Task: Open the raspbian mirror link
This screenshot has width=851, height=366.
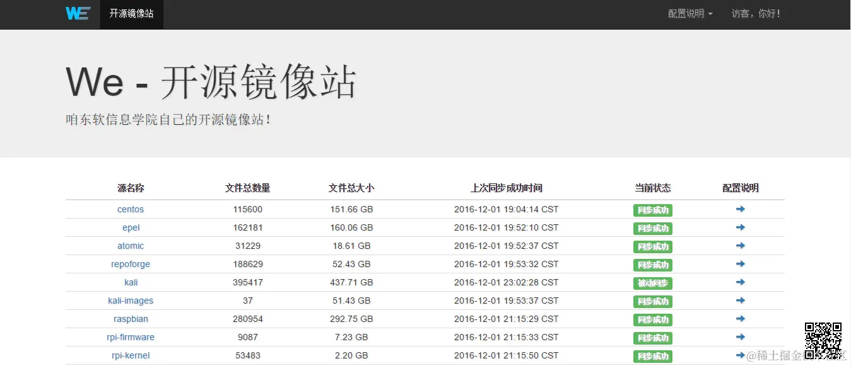Action: [x=131, y=319]
